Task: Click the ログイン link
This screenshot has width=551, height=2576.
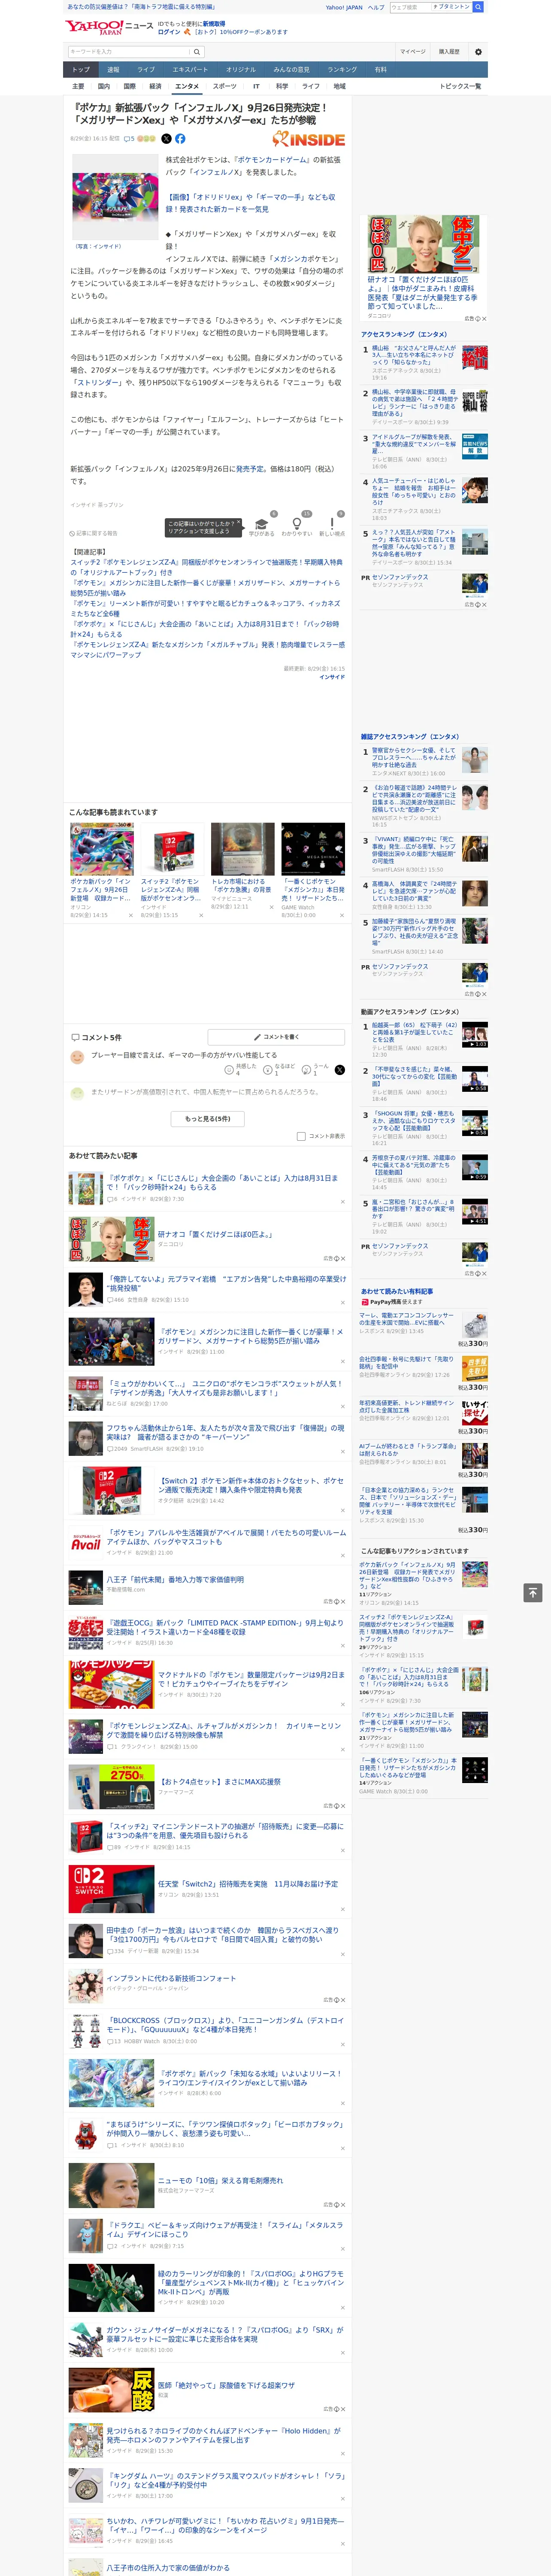Action: (x=169, y=32)
